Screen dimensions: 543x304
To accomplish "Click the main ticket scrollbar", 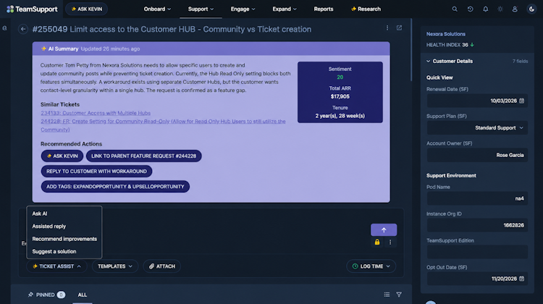I will 411,50.
